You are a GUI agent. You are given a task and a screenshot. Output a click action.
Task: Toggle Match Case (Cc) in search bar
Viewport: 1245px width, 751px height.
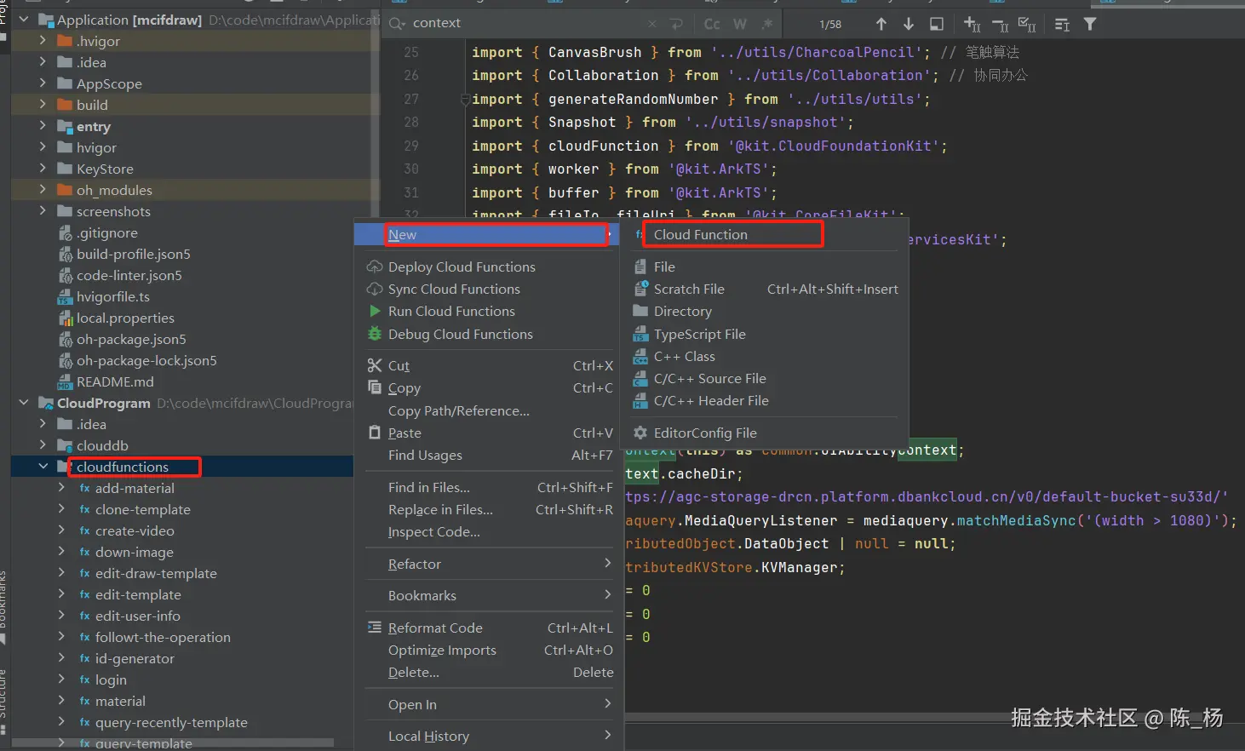(x=712, y=24)
